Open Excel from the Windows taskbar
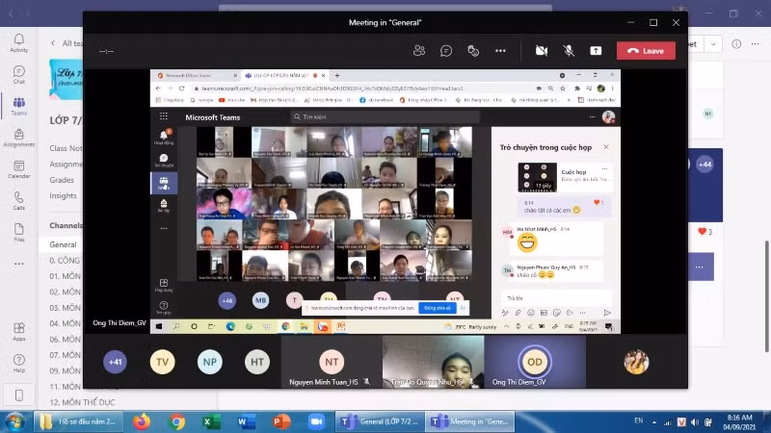 pos(212,421)
